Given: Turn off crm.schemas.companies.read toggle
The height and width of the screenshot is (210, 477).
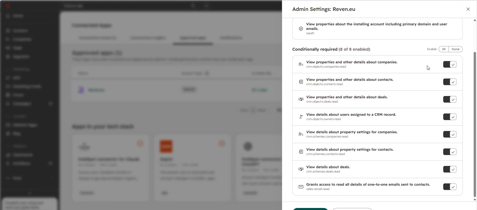Looking at the screenshot, I should coord(450,134).
